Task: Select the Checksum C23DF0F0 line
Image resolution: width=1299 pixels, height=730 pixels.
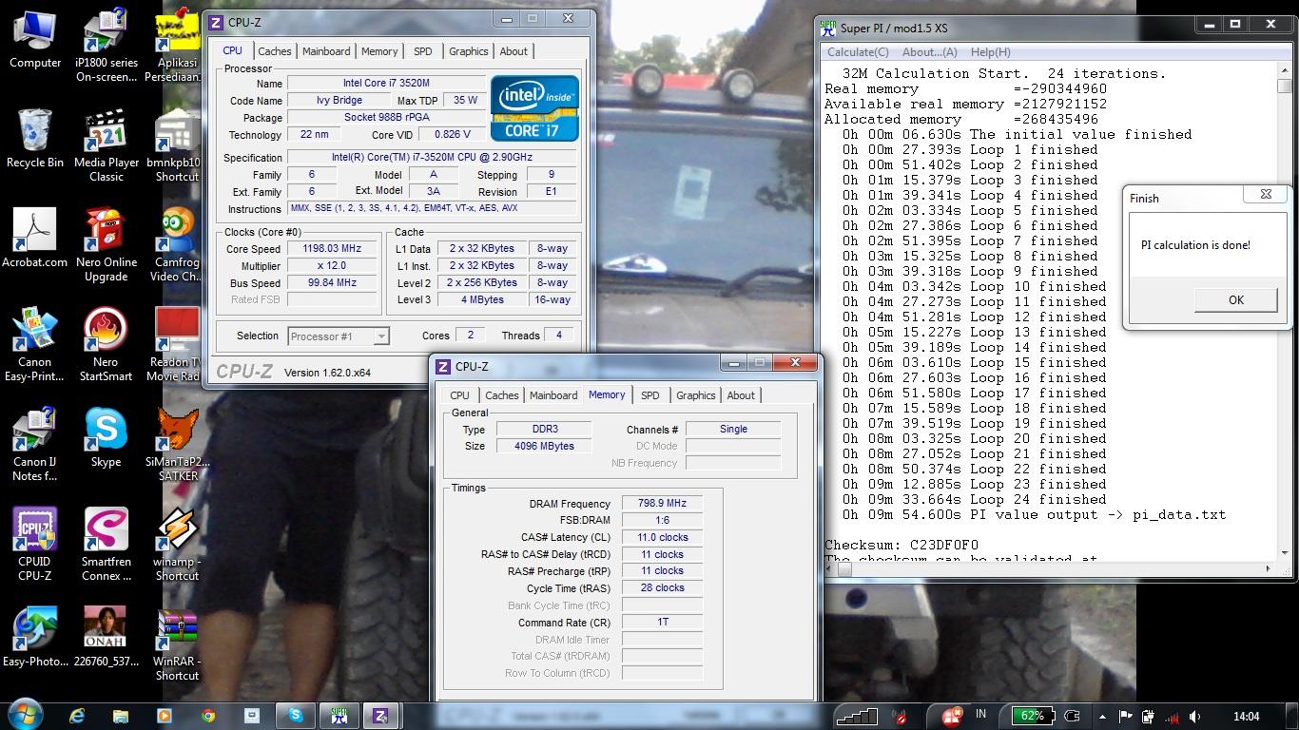Action: [x=901, y=546]
